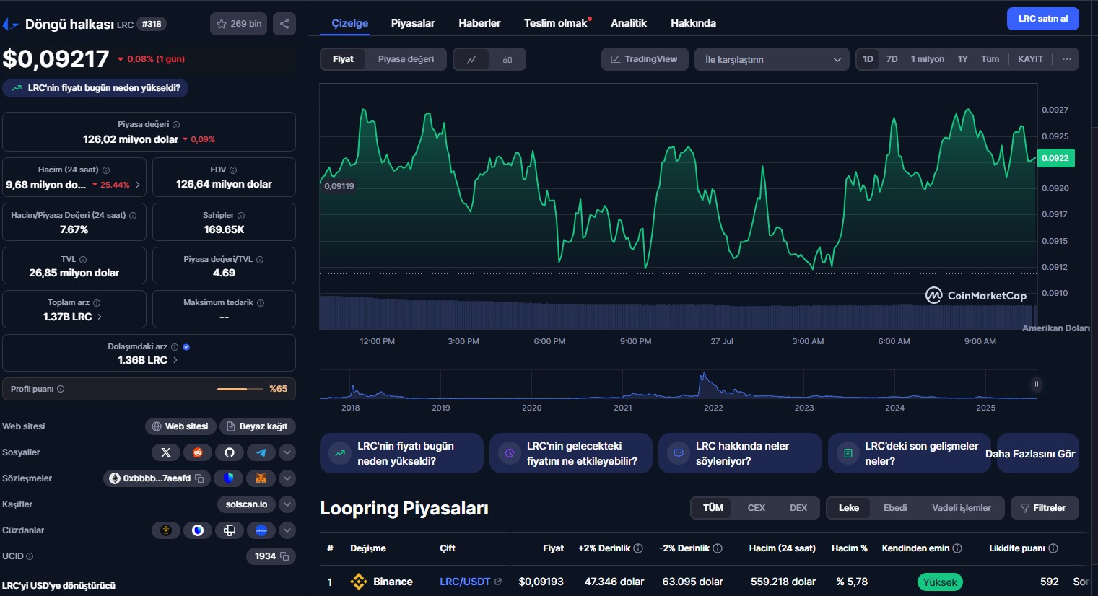The image size is (1098, 596).
Task: Click the Profil puanı %65 progress bar
Action: 240,389
